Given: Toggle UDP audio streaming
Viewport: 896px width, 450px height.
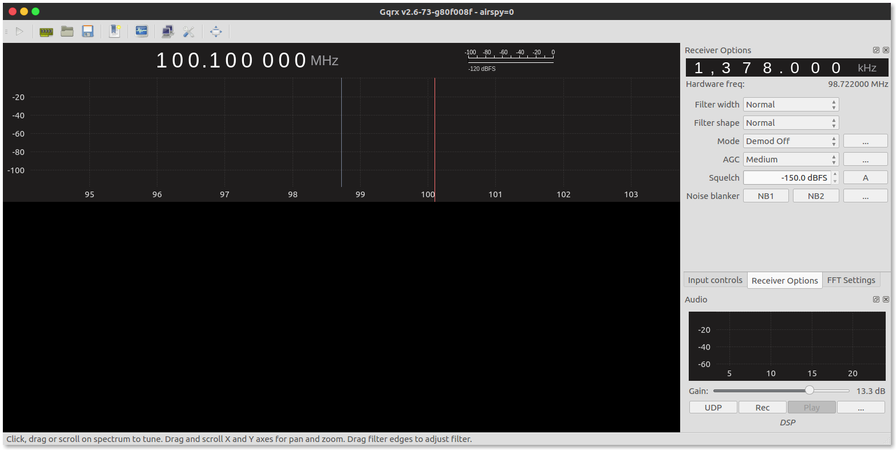Looking at the screenshot, I should [713, 408].
